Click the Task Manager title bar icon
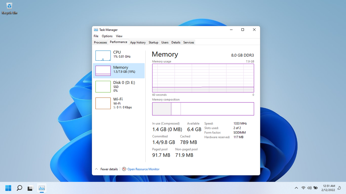The image size is (346, 194). coord(96,30)
